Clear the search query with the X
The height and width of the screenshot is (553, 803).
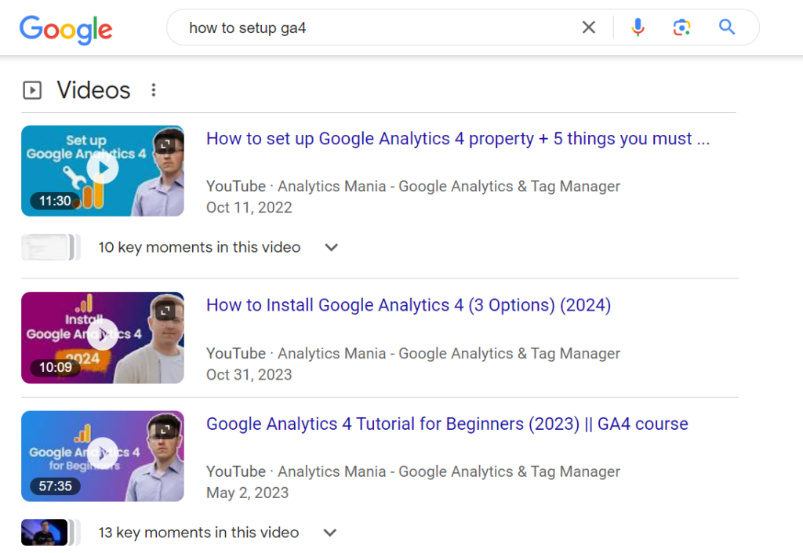[589, 27]
